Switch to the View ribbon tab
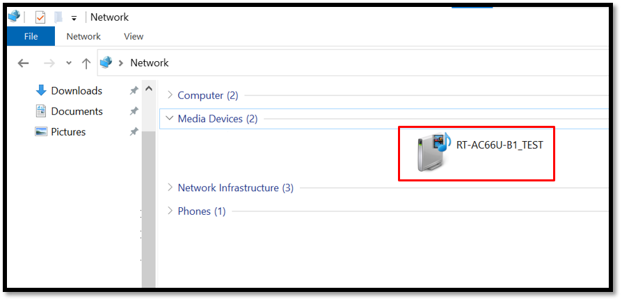This screenshot has height=301, width=622. pos(134,36)
